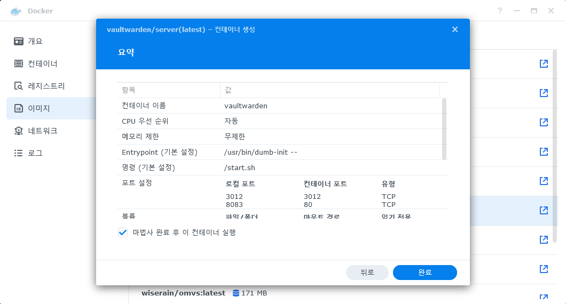Close the 컨테이너 생성 dialog
Screen dimensions: 566x304
[x=455, y=29]
